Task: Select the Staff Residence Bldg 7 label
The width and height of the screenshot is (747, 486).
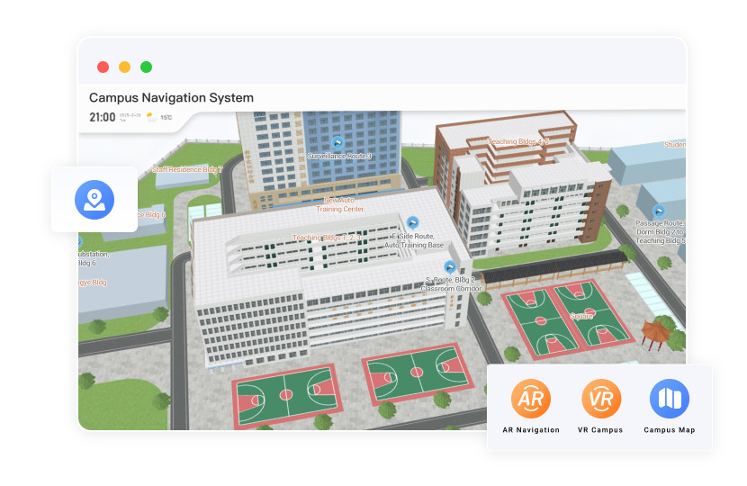Action: (x=187, y=169)
